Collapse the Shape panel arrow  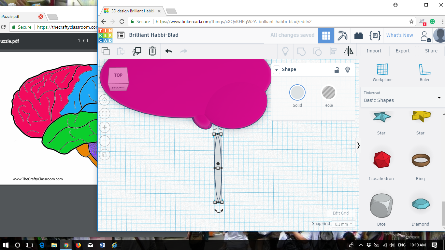click(276, 70)
